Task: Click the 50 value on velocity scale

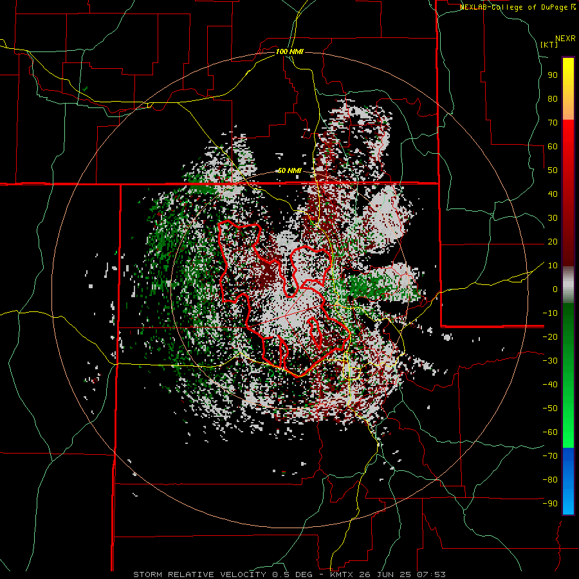Action: [553, 170]
